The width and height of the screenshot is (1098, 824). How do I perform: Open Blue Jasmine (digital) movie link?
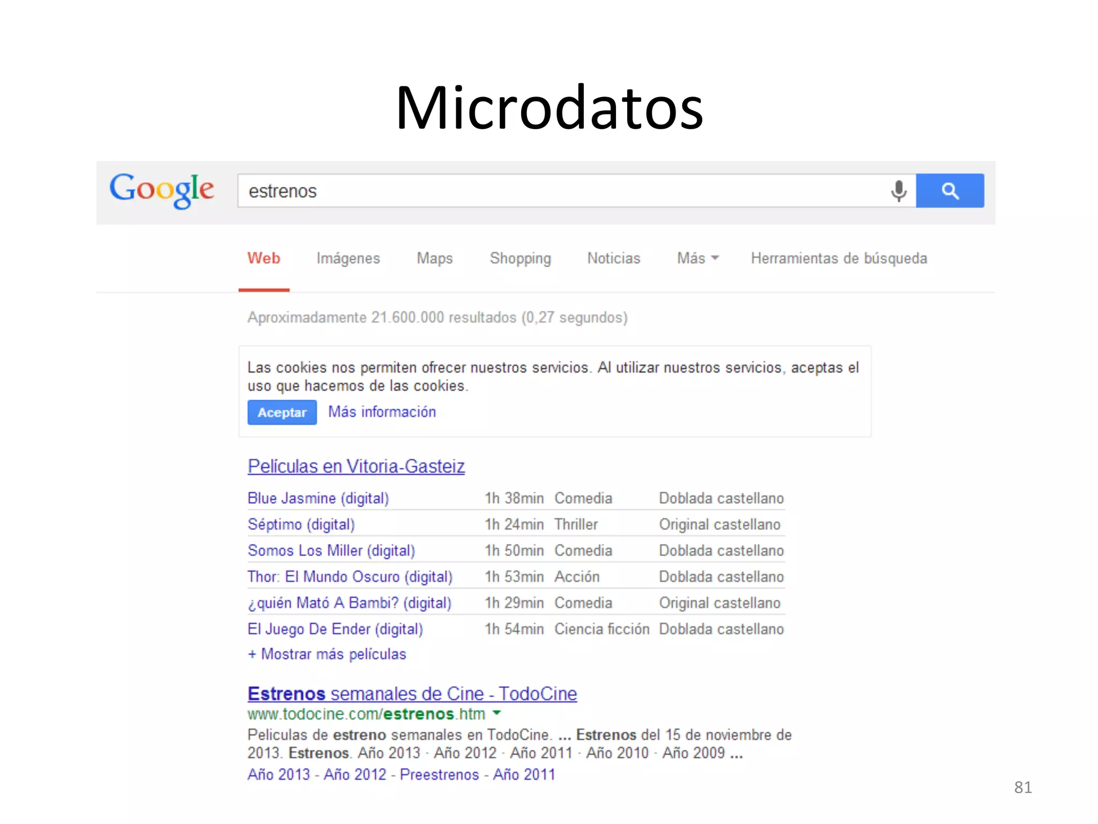[x=318, y=498]
